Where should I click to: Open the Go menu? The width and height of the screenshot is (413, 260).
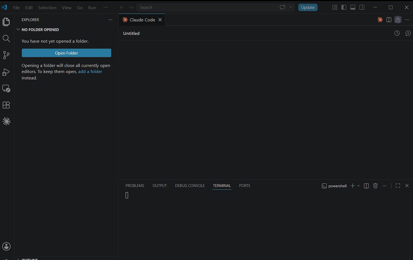click(x=80, y=8)
